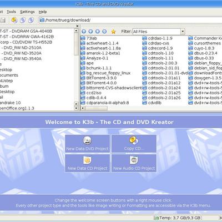Select the BitTorrent-4.0.0 folder
The image size is (222, 222).
coord(99,83)
